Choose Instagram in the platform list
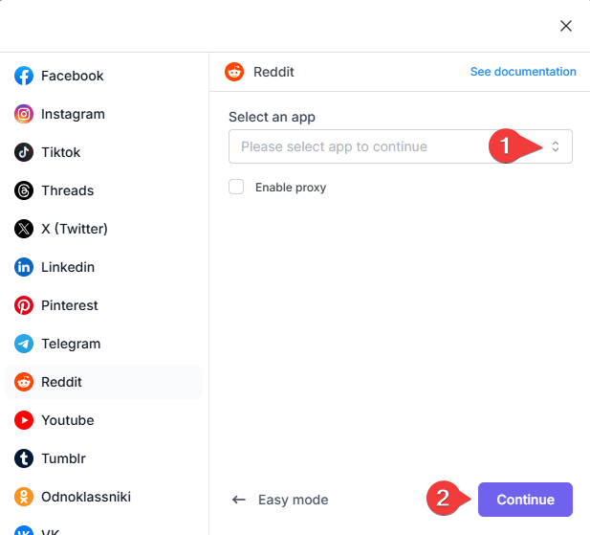590x535 pixels. pyautogui.click(x=103, y=114)
